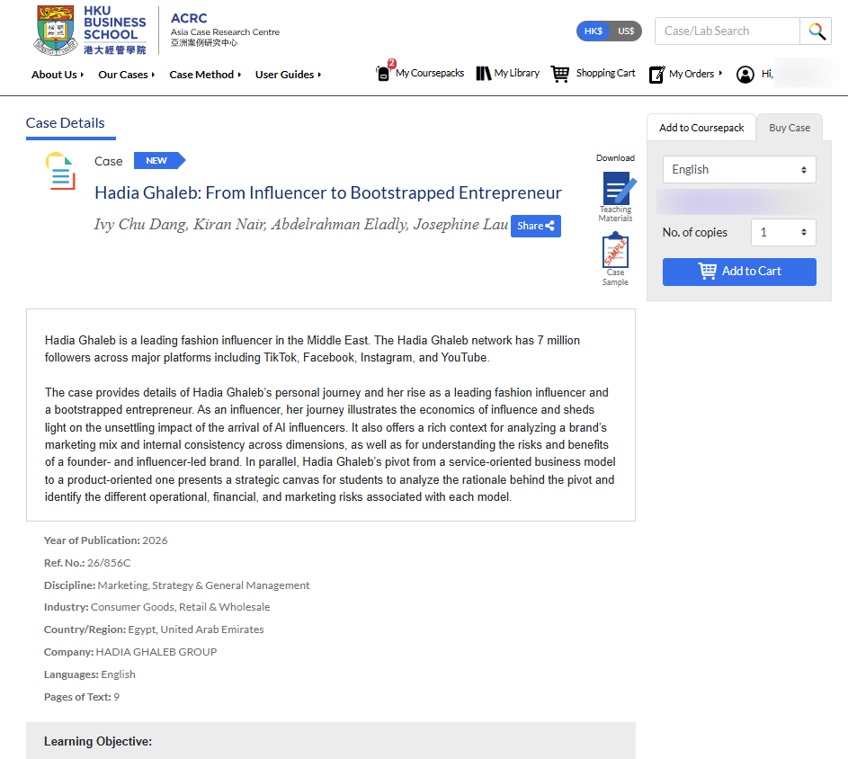Screen dimensions: 848x759
Task: Expand the User Guides menu
Action: point(289,75)
